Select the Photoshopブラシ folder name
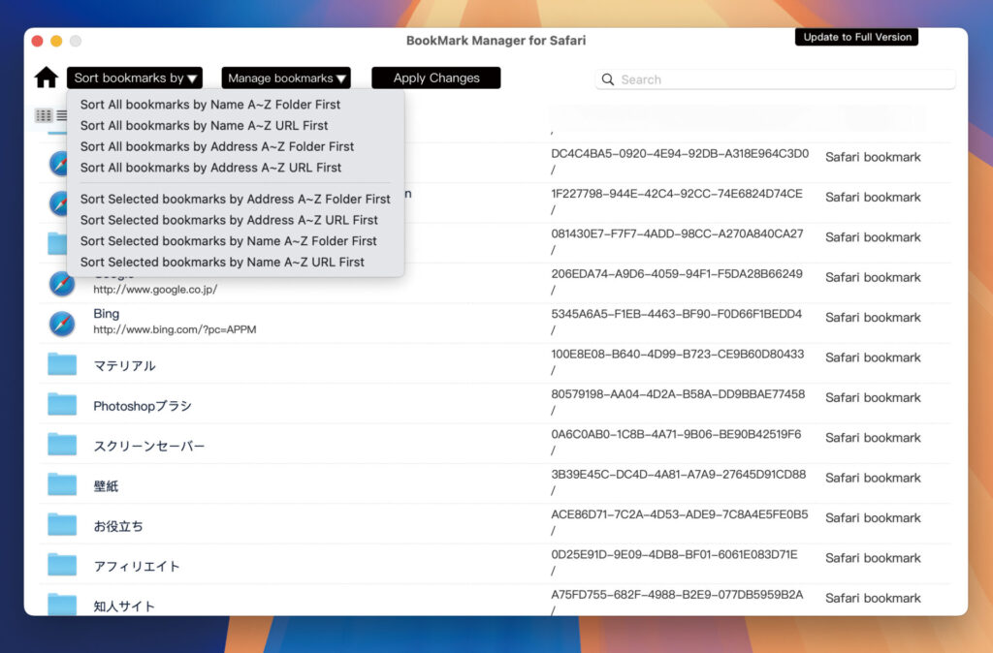 (143, 406)
